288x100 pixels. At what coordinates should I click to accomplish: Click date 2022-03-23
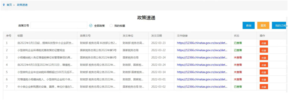tap(159, 43)
